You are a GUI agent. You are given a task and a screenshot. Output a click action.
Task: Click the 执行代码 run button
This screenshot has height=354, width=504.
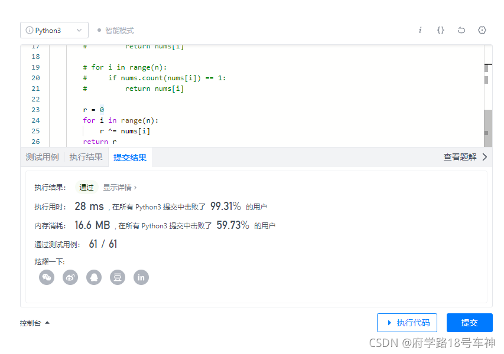click(x=407, y=323)
